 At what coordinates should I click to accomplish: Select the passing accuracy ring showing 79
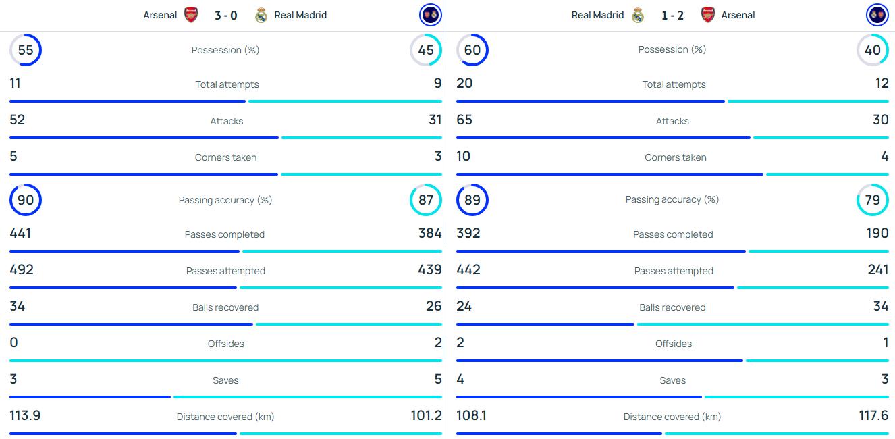click(873, 200)
